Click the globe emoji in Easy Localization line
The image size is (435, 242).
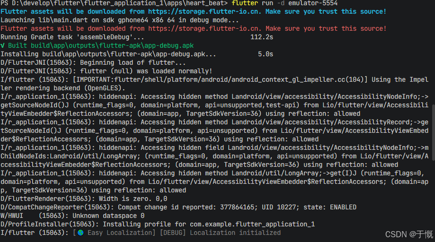[80, 233]
